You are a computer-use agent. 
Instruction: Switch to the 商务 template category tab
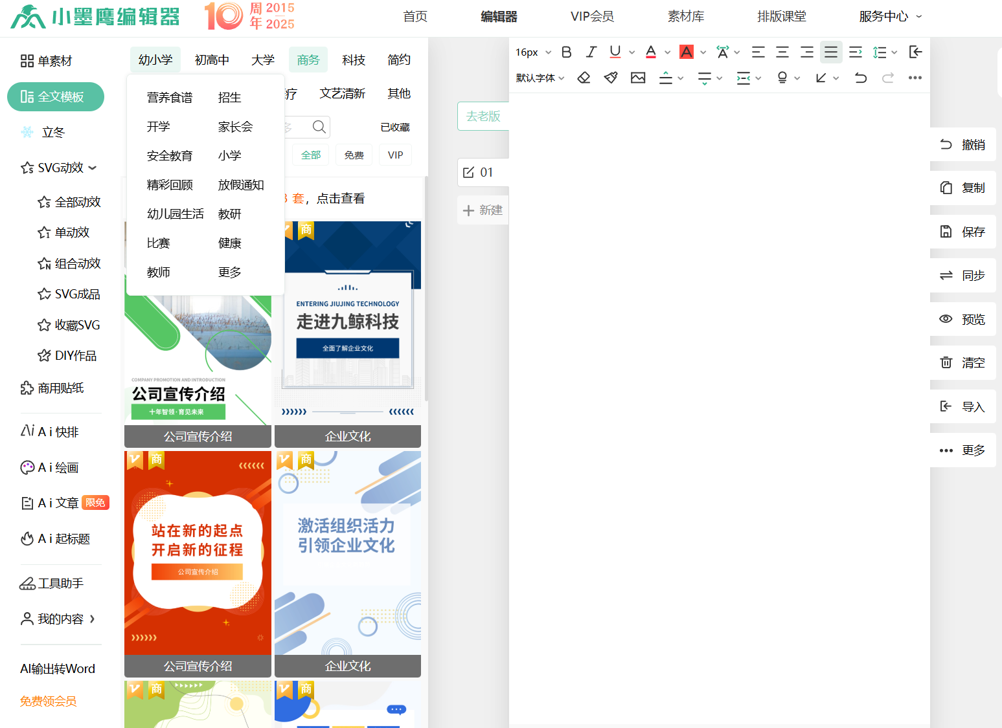pos(308,60)
